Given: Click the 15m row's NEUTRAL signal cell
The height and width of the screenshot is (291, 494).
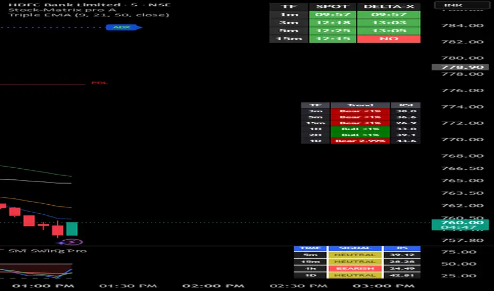Looking at the screenshot, I should pyautogui.click(x=355, y=262).
